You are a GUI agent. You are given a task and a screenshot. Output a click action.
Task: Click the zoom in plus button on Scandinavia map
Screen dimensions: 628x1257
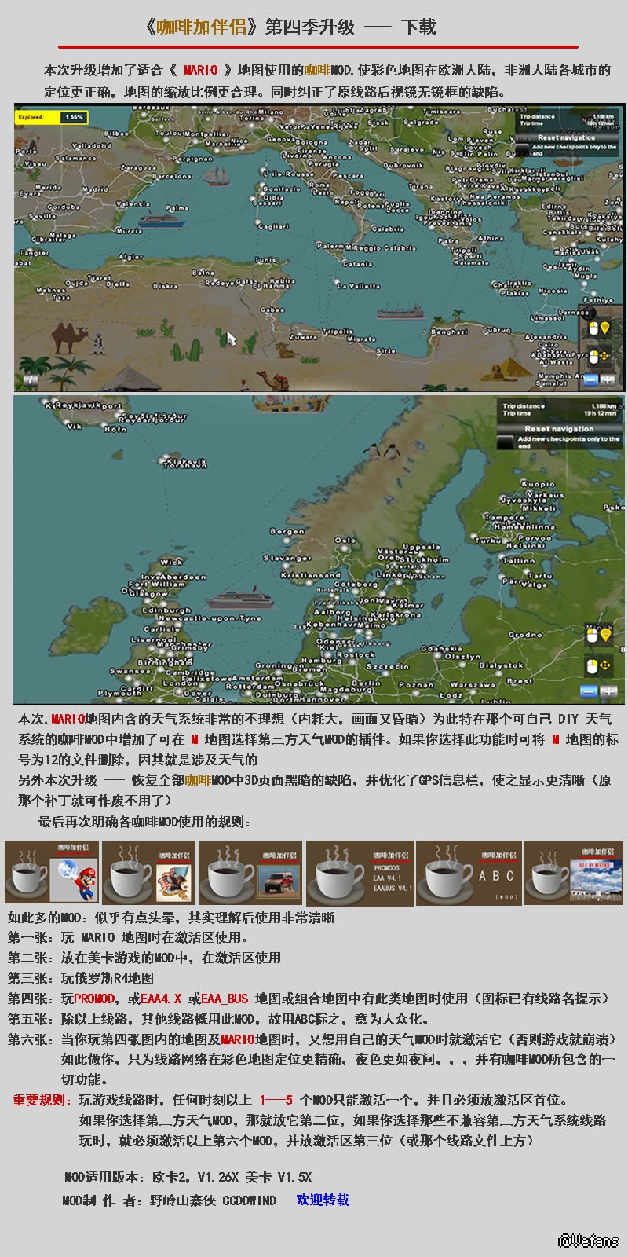pos(608,691)
